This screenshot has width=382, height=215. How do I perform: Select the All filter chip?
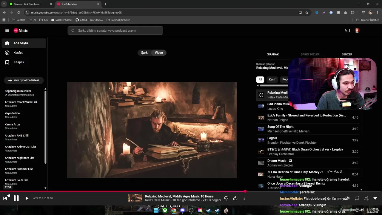[260, 79]
